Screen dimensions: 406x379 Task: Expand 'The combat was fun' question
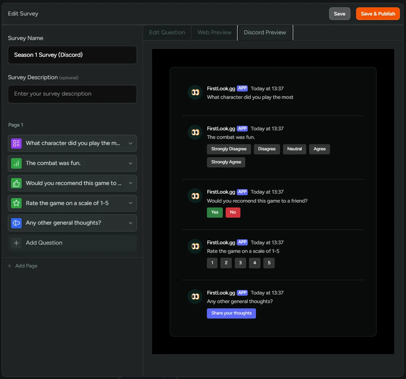(130, 163)
